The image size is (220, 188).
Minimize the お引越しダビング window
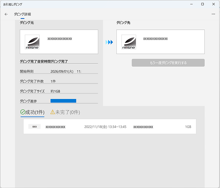(x=191, y=4)
